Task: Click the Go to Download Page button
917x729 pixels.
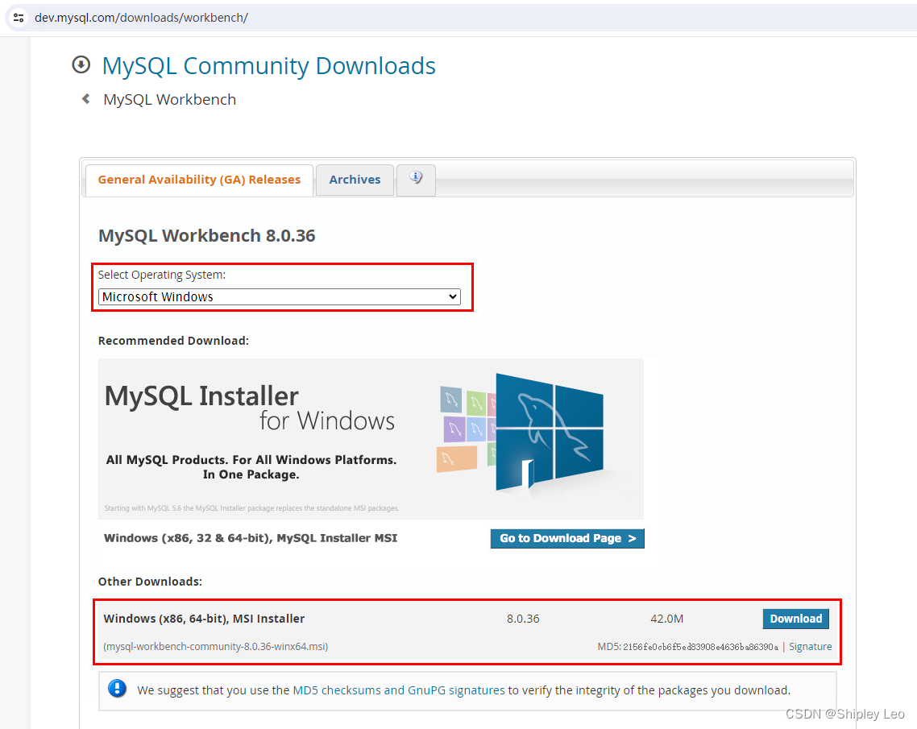Action: coord(567,538)
